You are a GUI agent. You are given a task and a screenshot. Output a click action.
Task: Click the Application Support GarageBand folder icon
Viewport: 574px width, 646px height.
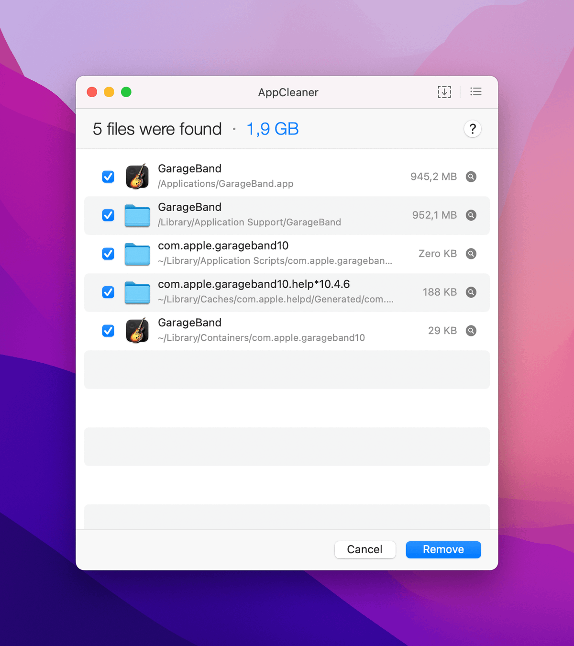click(137, 216)
